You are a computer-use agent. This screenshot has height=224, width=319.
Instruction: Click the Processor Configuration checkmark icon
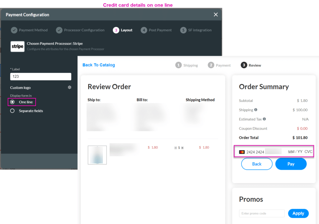(x=59, y=30)
